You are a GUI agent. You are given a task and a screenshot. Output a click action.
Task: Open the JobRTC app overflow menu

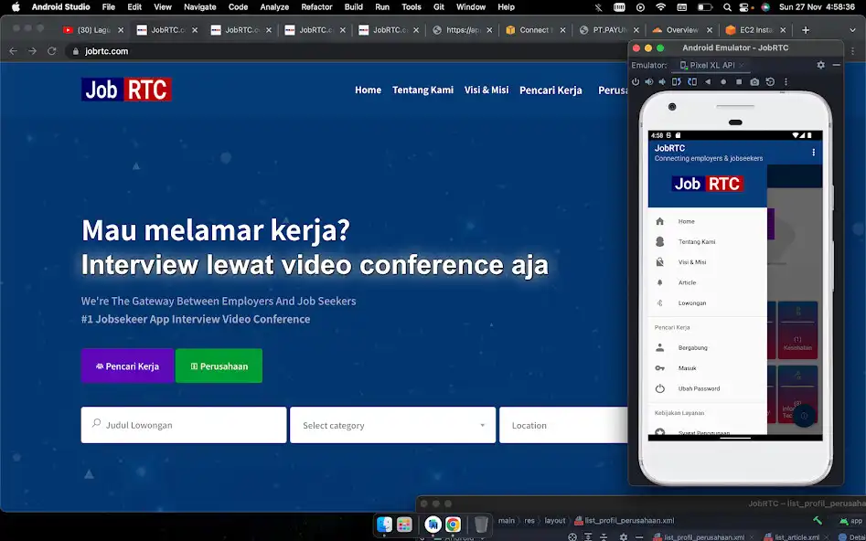click(x=814, y=153)
